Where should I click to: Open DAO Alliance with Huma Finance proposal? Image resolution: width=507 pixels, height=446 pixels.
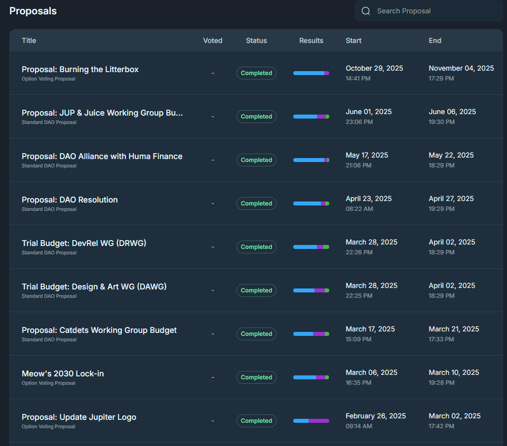(x=102, y=157)
